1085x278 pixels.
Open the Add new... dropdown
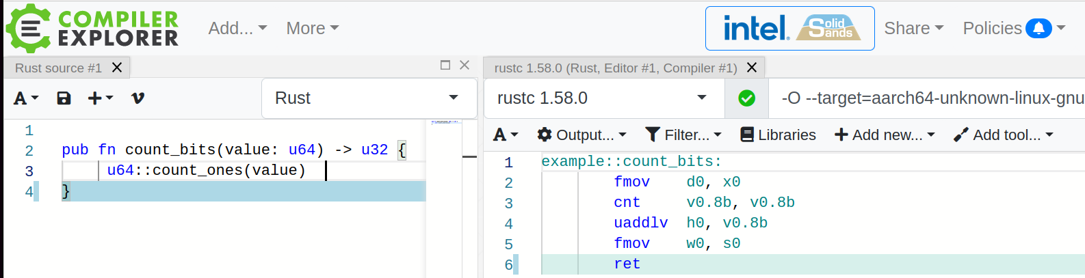click(885, 135)
